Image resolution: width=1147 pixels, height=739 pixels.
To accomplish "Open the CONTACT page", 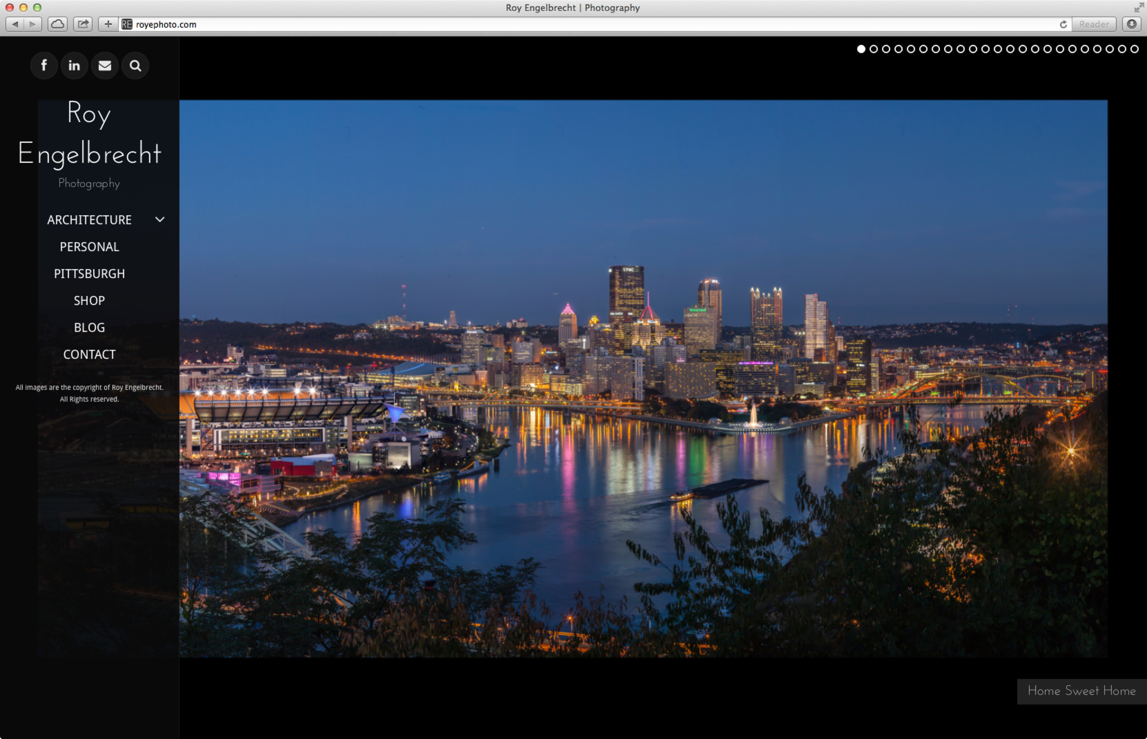I will coord(89,354).
